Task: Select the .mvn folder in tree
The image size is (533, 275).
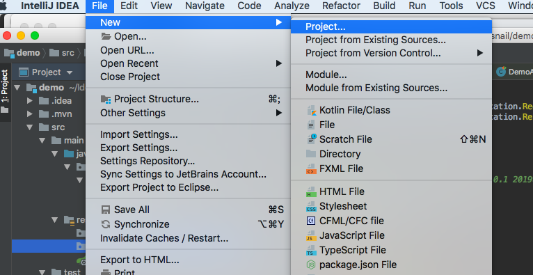Action: point(55,114)
